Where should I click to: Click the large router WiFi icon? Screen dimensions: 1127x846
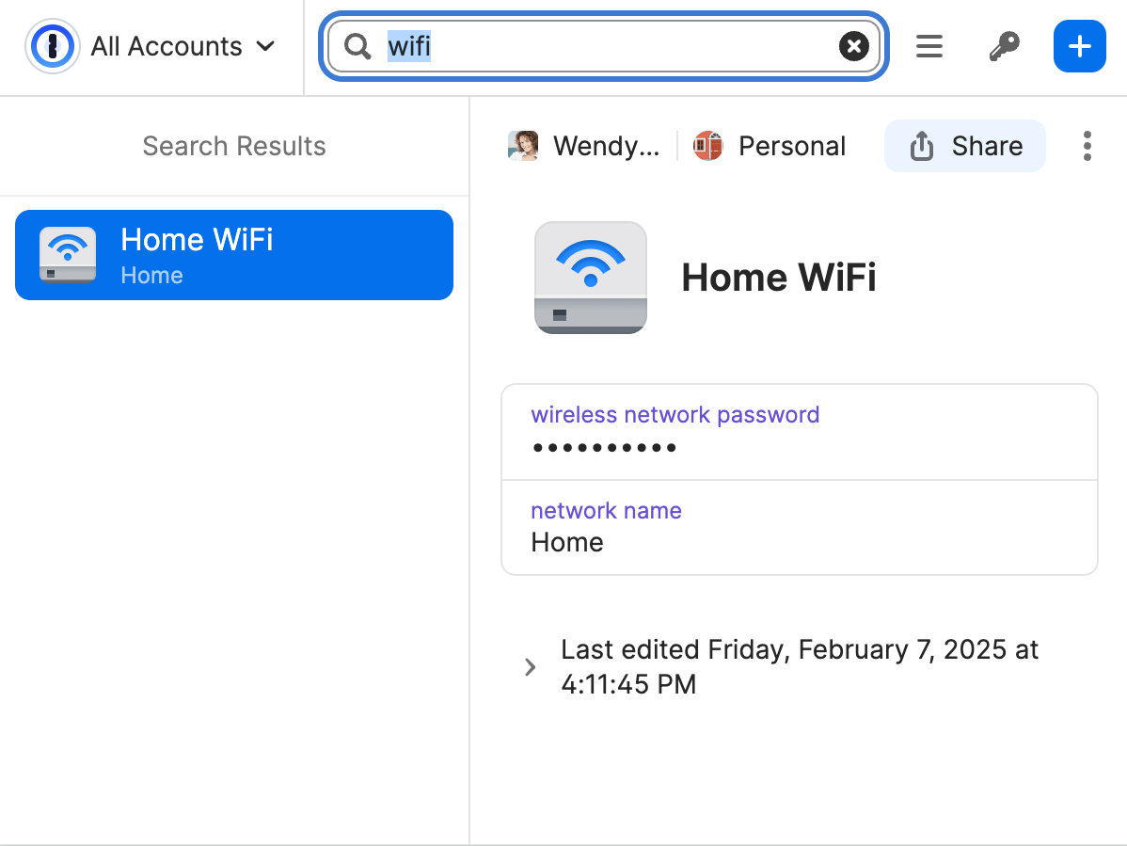pyautogui.click(x=591, y=278)
